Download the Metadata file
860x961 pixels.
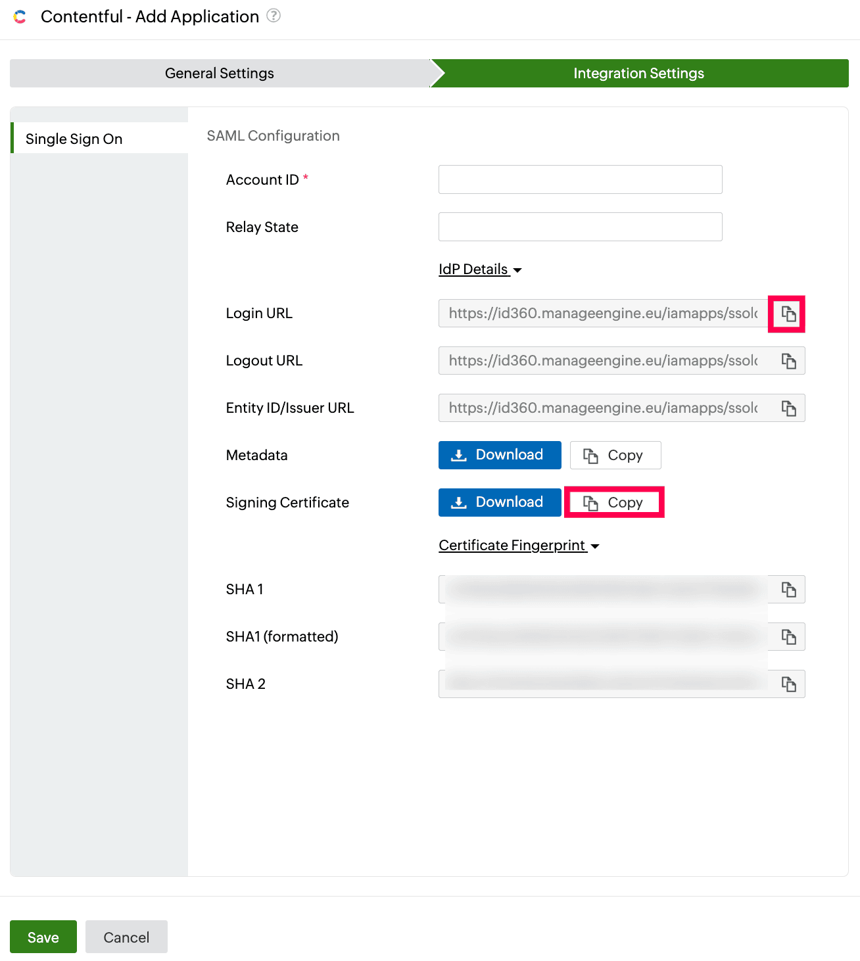(x=500, y=455)
